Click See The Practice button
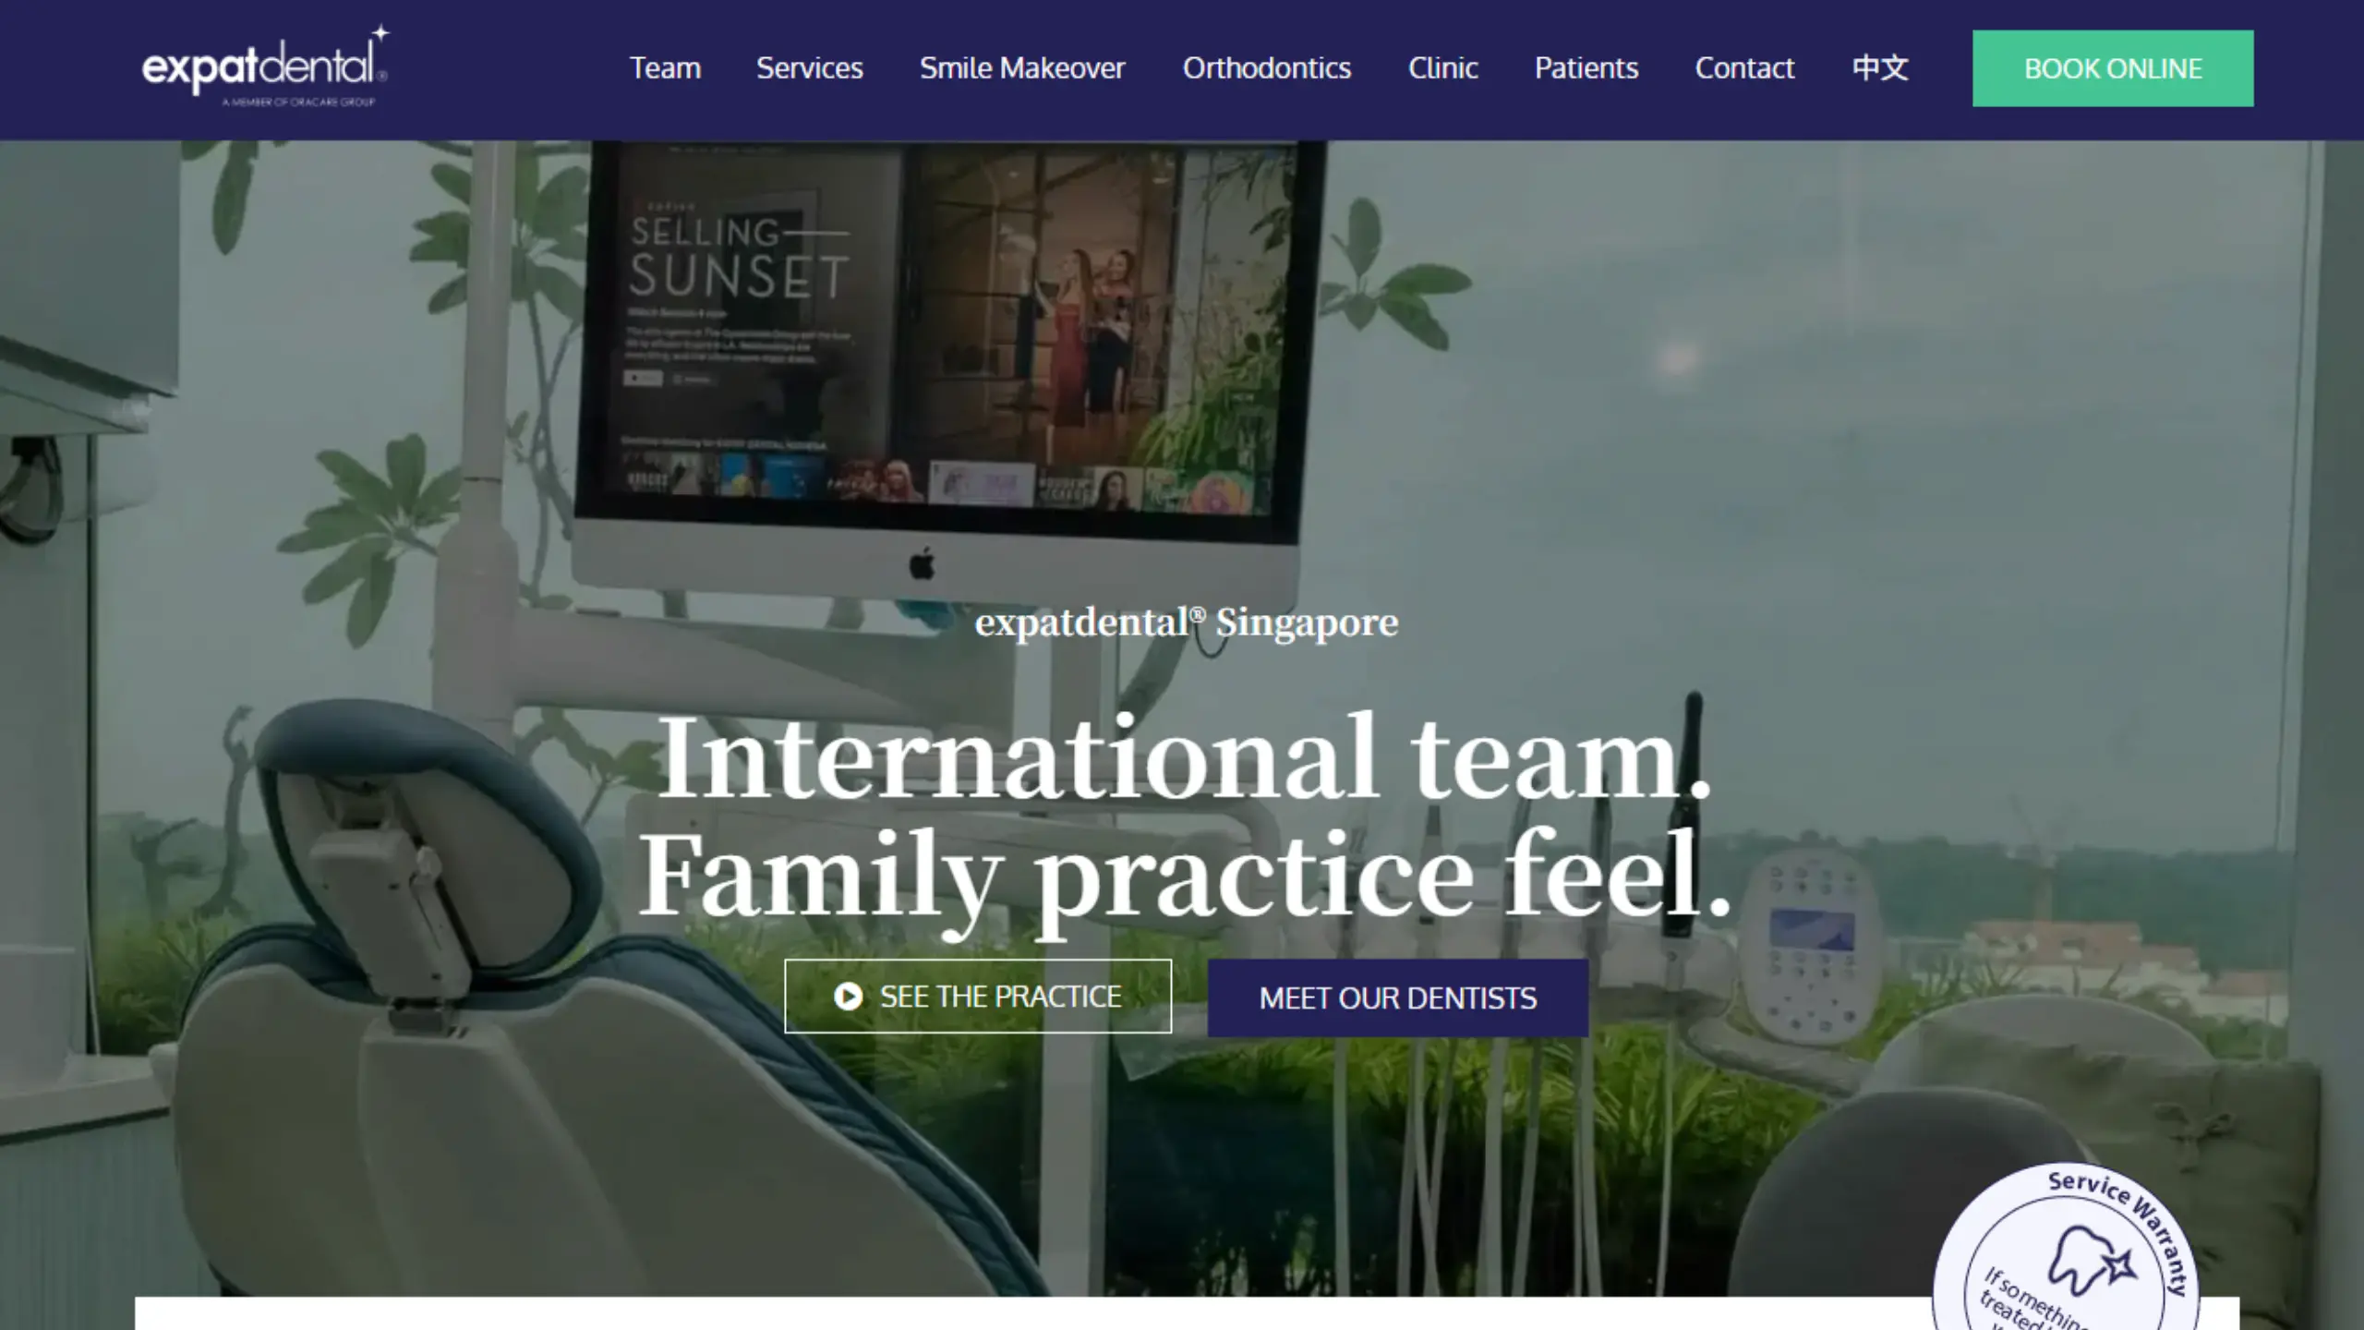Image resolution: width=2364 pixels, height=1330 pixels. (978, 997)
